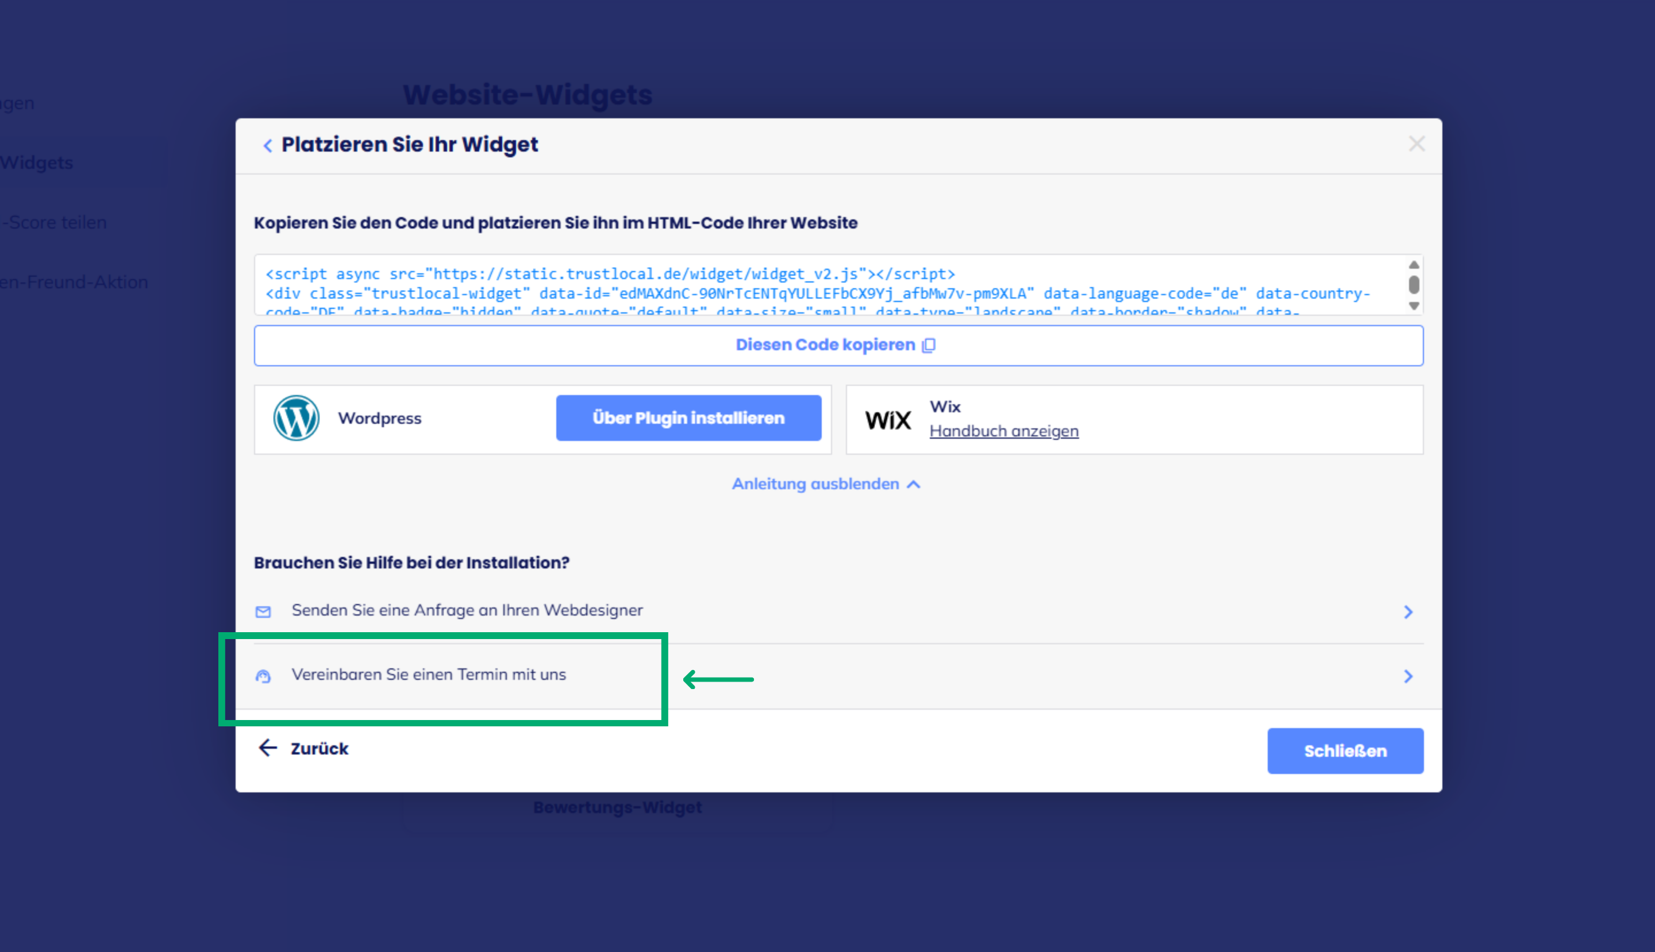The width and height of the screenshot is (1655, 952).
Task: Click the headset icon for appointment booking
Action: [x=263, y=676]
